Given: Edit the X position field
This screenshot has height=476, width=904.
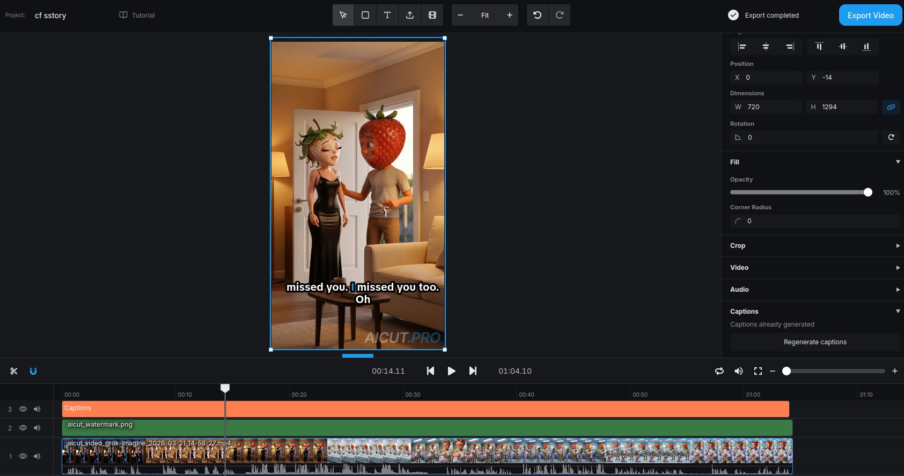Looking at the screenshot, I should (x=766, y=78).
